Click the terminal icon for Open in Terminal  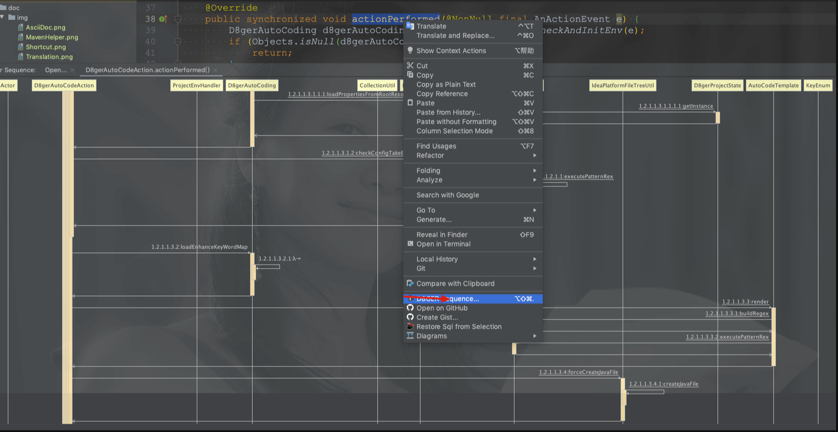(410, 244)
